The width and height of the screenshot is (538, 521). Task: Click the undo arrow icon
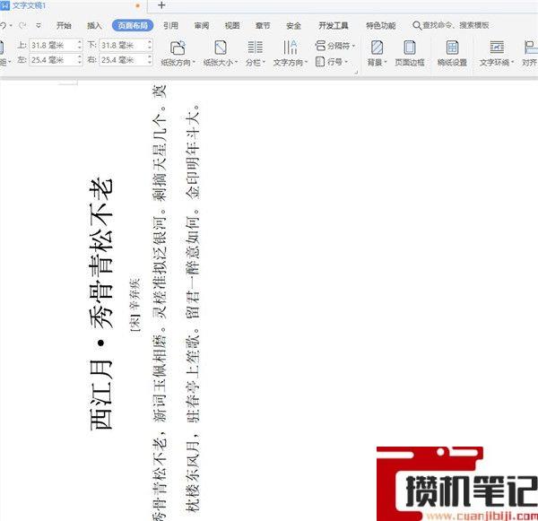(x=3, y=25)
